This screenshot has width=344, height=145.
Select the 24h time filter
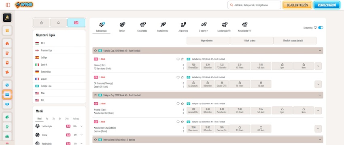click(x=67, y=118)
